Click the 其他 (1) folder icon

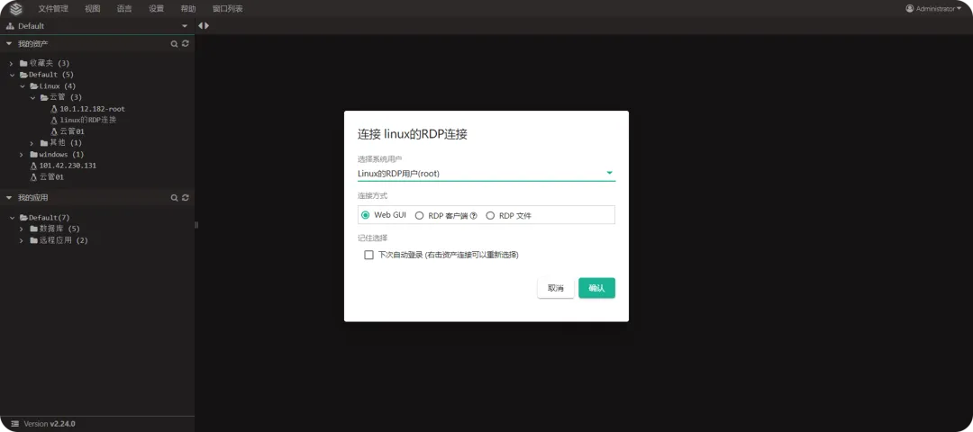(44, 143)
